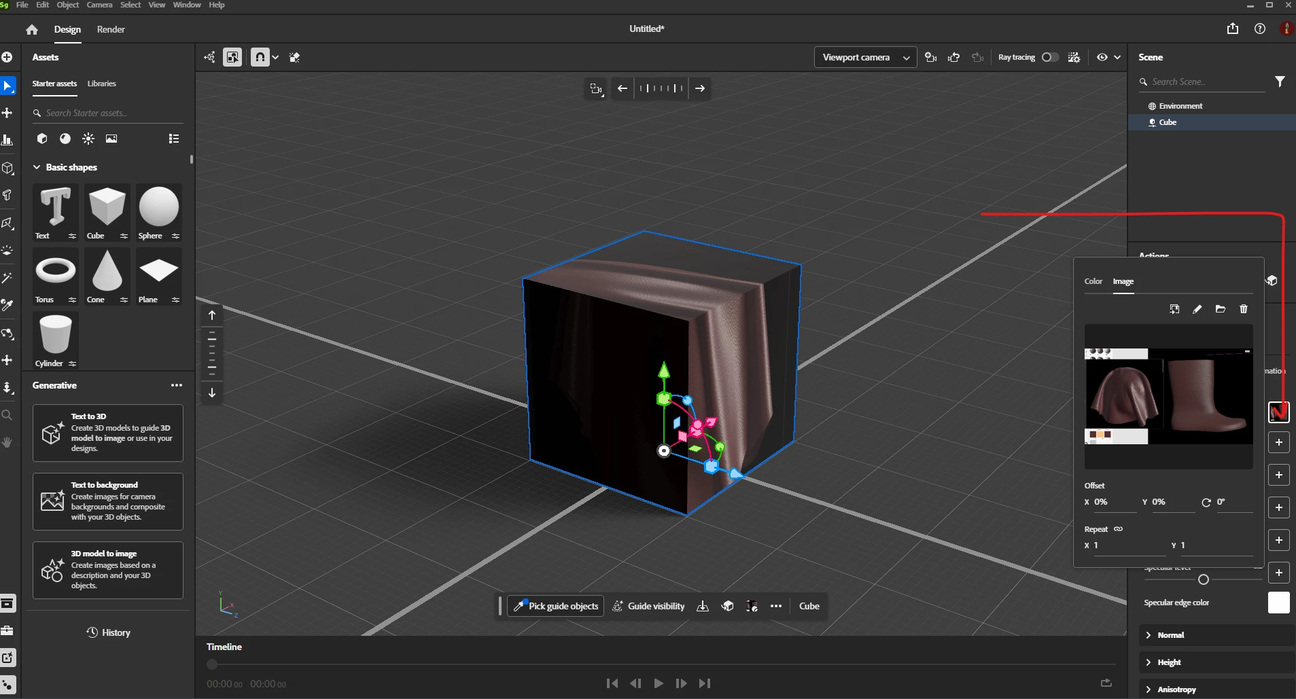The height and width of the screenshot is (699, 1296).
Task: Open more options in the bottom contextual bar
Action: click(x=776, y=606)
